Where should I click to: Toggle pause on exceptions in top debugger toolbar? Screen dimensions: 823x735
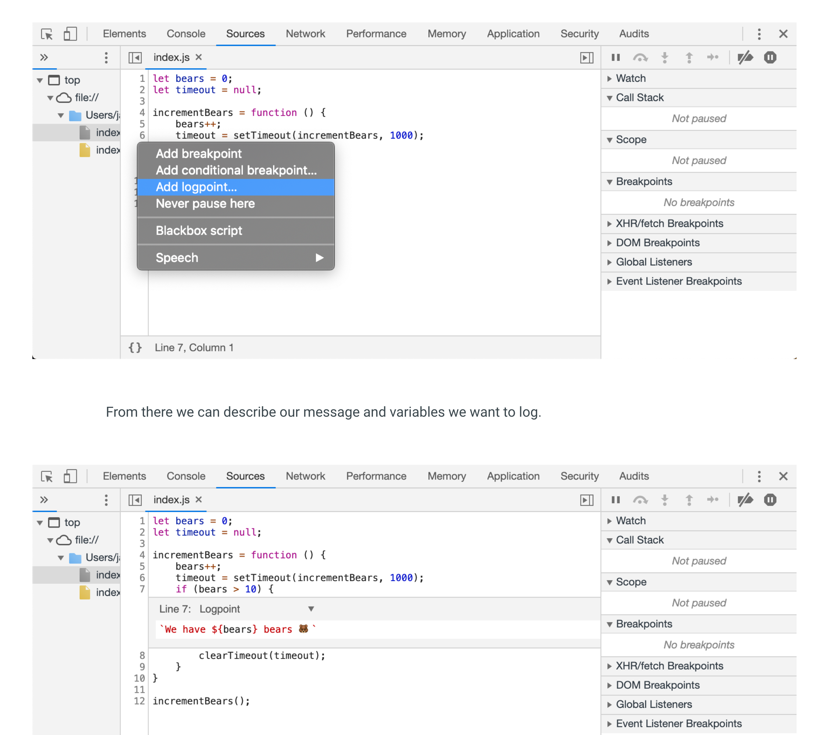coord(770,57)
